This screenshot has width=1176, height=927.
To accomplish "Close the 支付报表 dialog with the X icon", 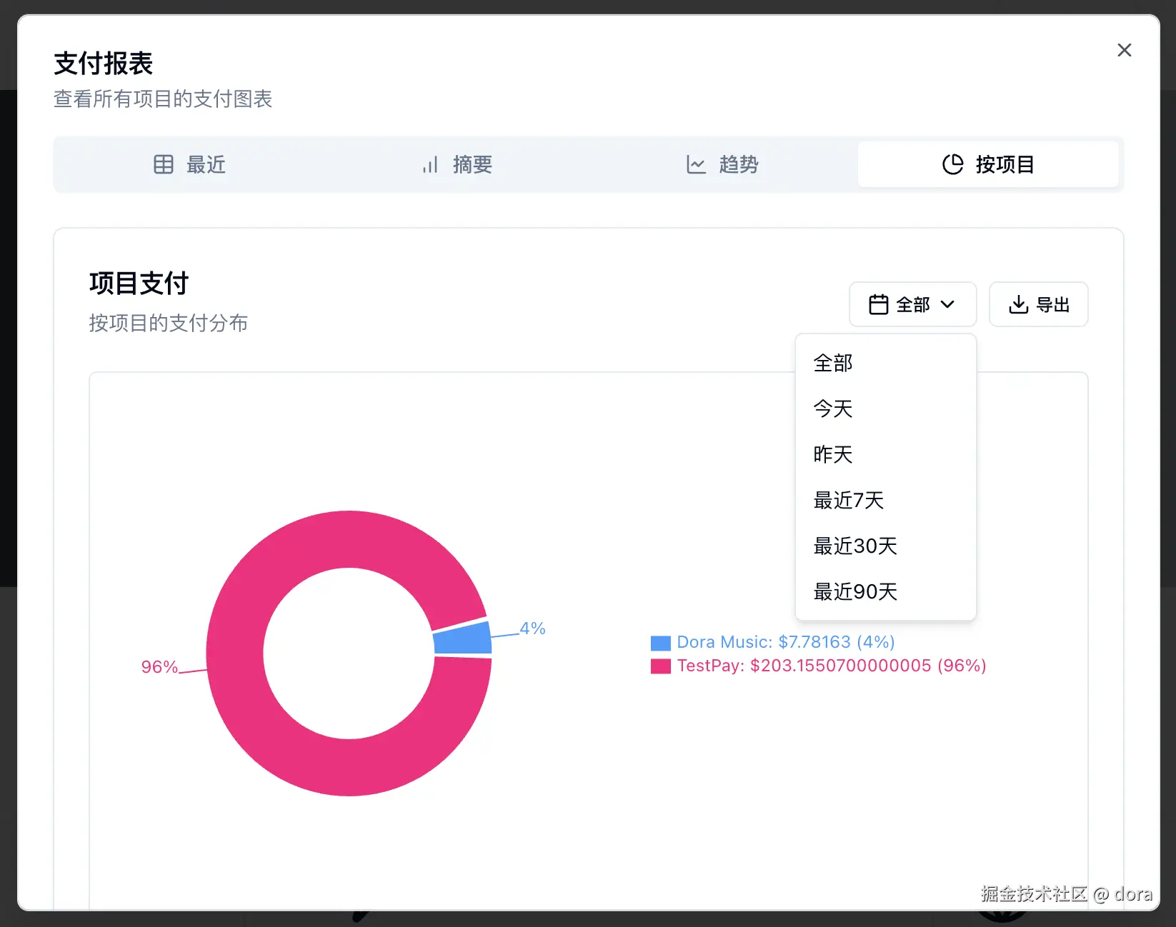I will [x=1125, y=50].
